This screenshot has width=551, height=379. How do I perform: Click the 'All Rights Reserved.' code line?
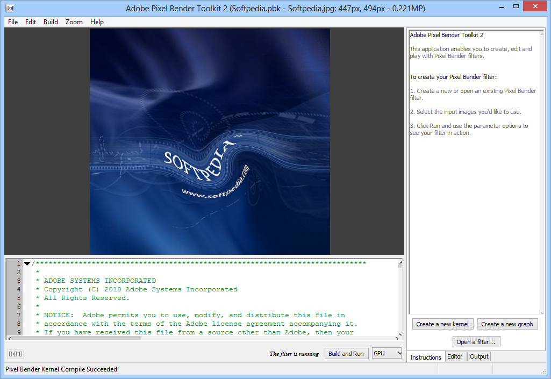coord(87,298)
